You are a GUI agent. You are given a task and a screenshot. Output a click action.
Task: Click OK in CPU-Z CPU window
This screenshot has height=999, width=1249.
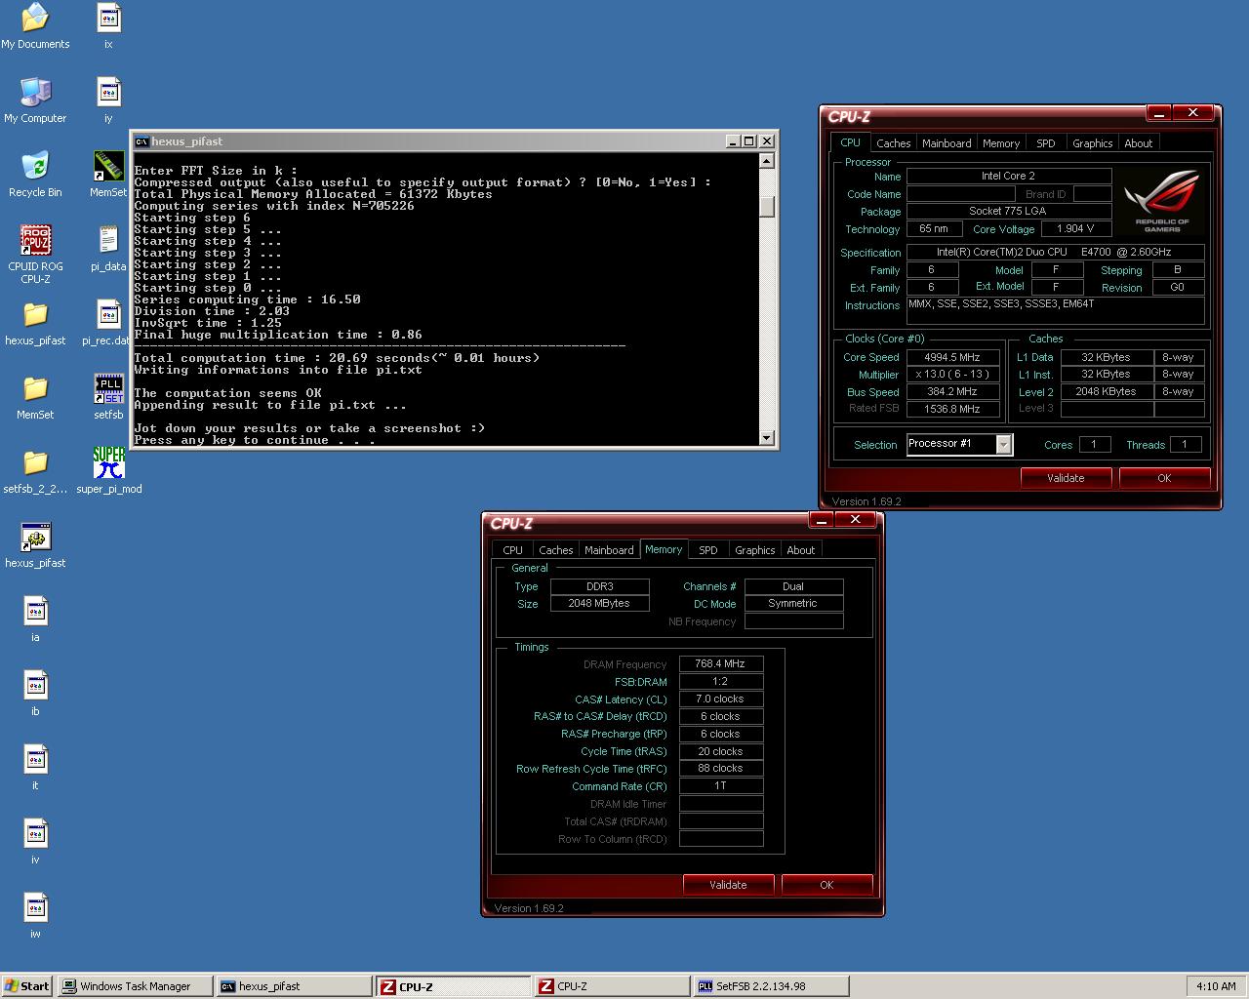pos(1164,478)
